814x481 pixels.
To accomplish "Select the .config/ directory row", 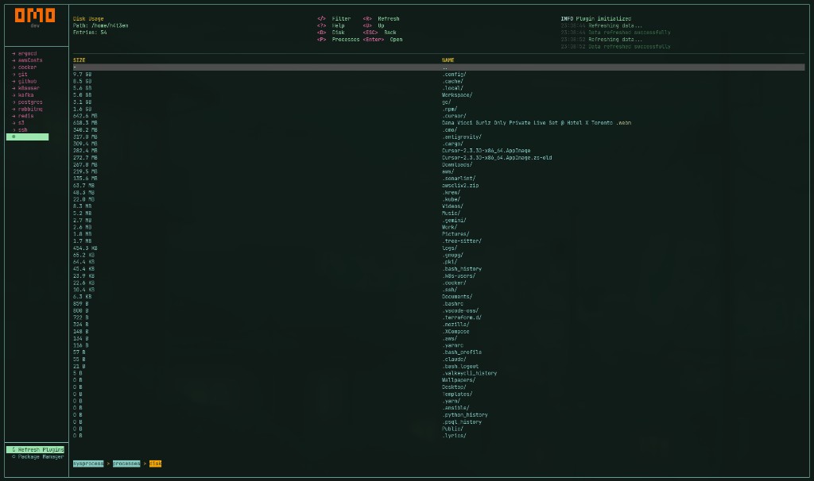I will point(439,74).
